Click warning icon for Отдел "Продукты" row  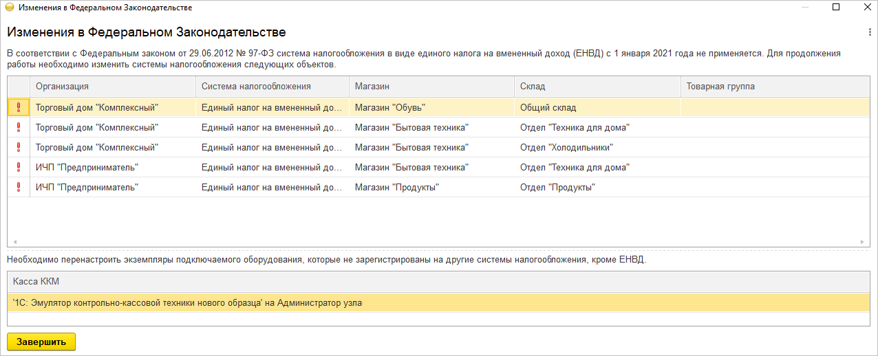(x=19, y=187)
